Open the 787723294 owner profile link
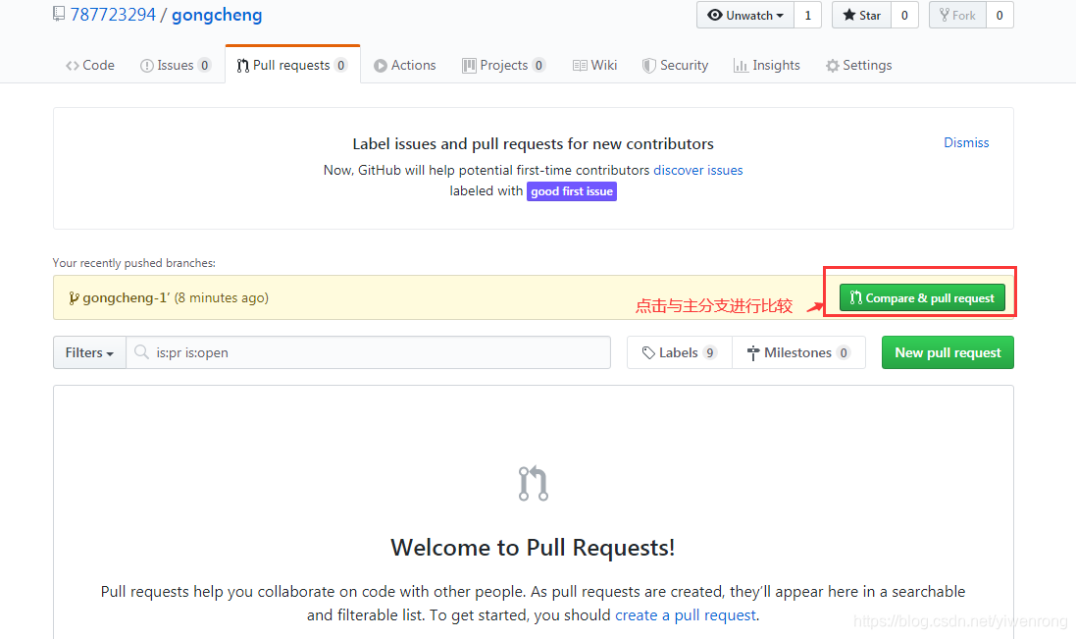This screenshot has height=639, width=1076. (x=113, y=15)
